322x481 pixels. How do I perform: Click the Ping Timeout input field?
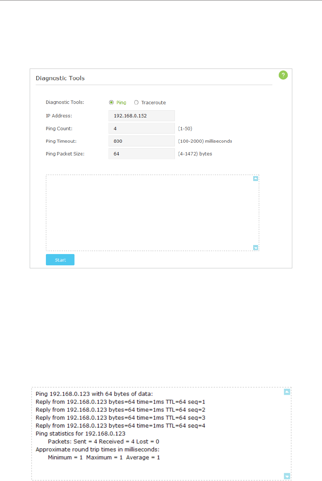pos(141,141)
